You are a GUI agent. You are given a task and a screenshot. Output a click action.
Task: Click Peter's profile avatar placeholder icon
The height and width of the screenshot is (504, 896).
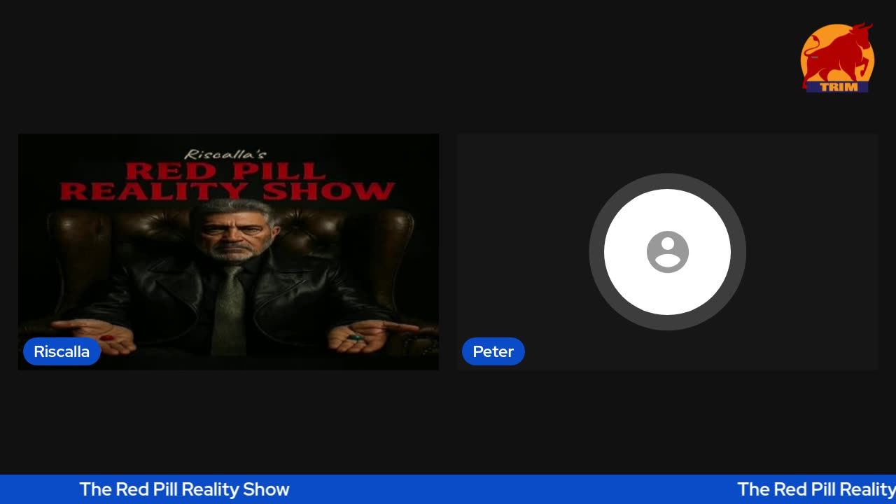click(667, 252)
